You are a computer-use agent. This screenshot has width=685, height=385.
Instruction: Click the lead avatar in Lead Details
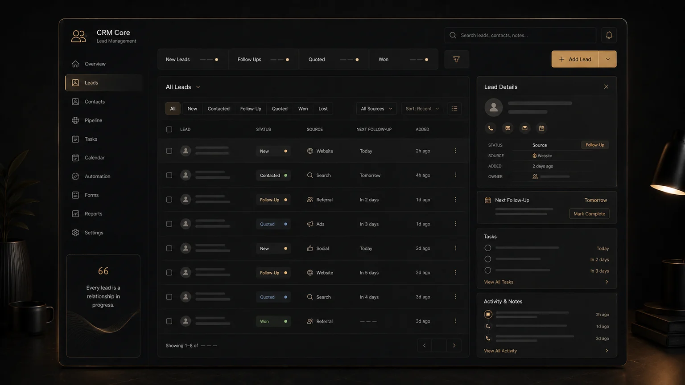click(494, 107)
